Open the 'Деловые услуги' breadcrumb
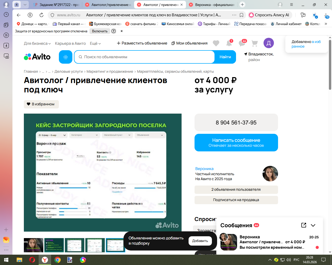The height and width of the screenshot is (265, 332). [x=68, y=72]
